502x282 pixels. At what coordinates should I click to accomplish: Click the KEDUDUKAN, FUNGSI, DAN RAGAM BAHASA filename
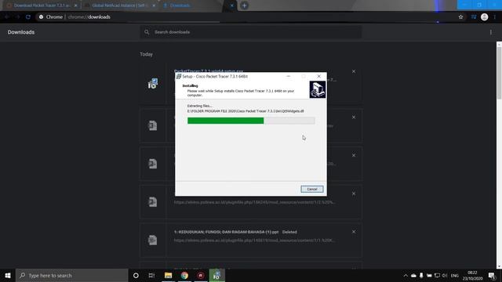(226, 232)
